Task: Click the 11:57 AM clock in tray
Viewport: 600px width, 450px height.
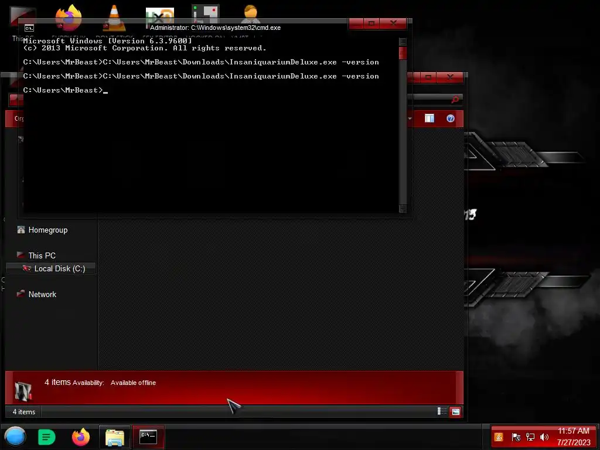Action: tap(573, 431)
